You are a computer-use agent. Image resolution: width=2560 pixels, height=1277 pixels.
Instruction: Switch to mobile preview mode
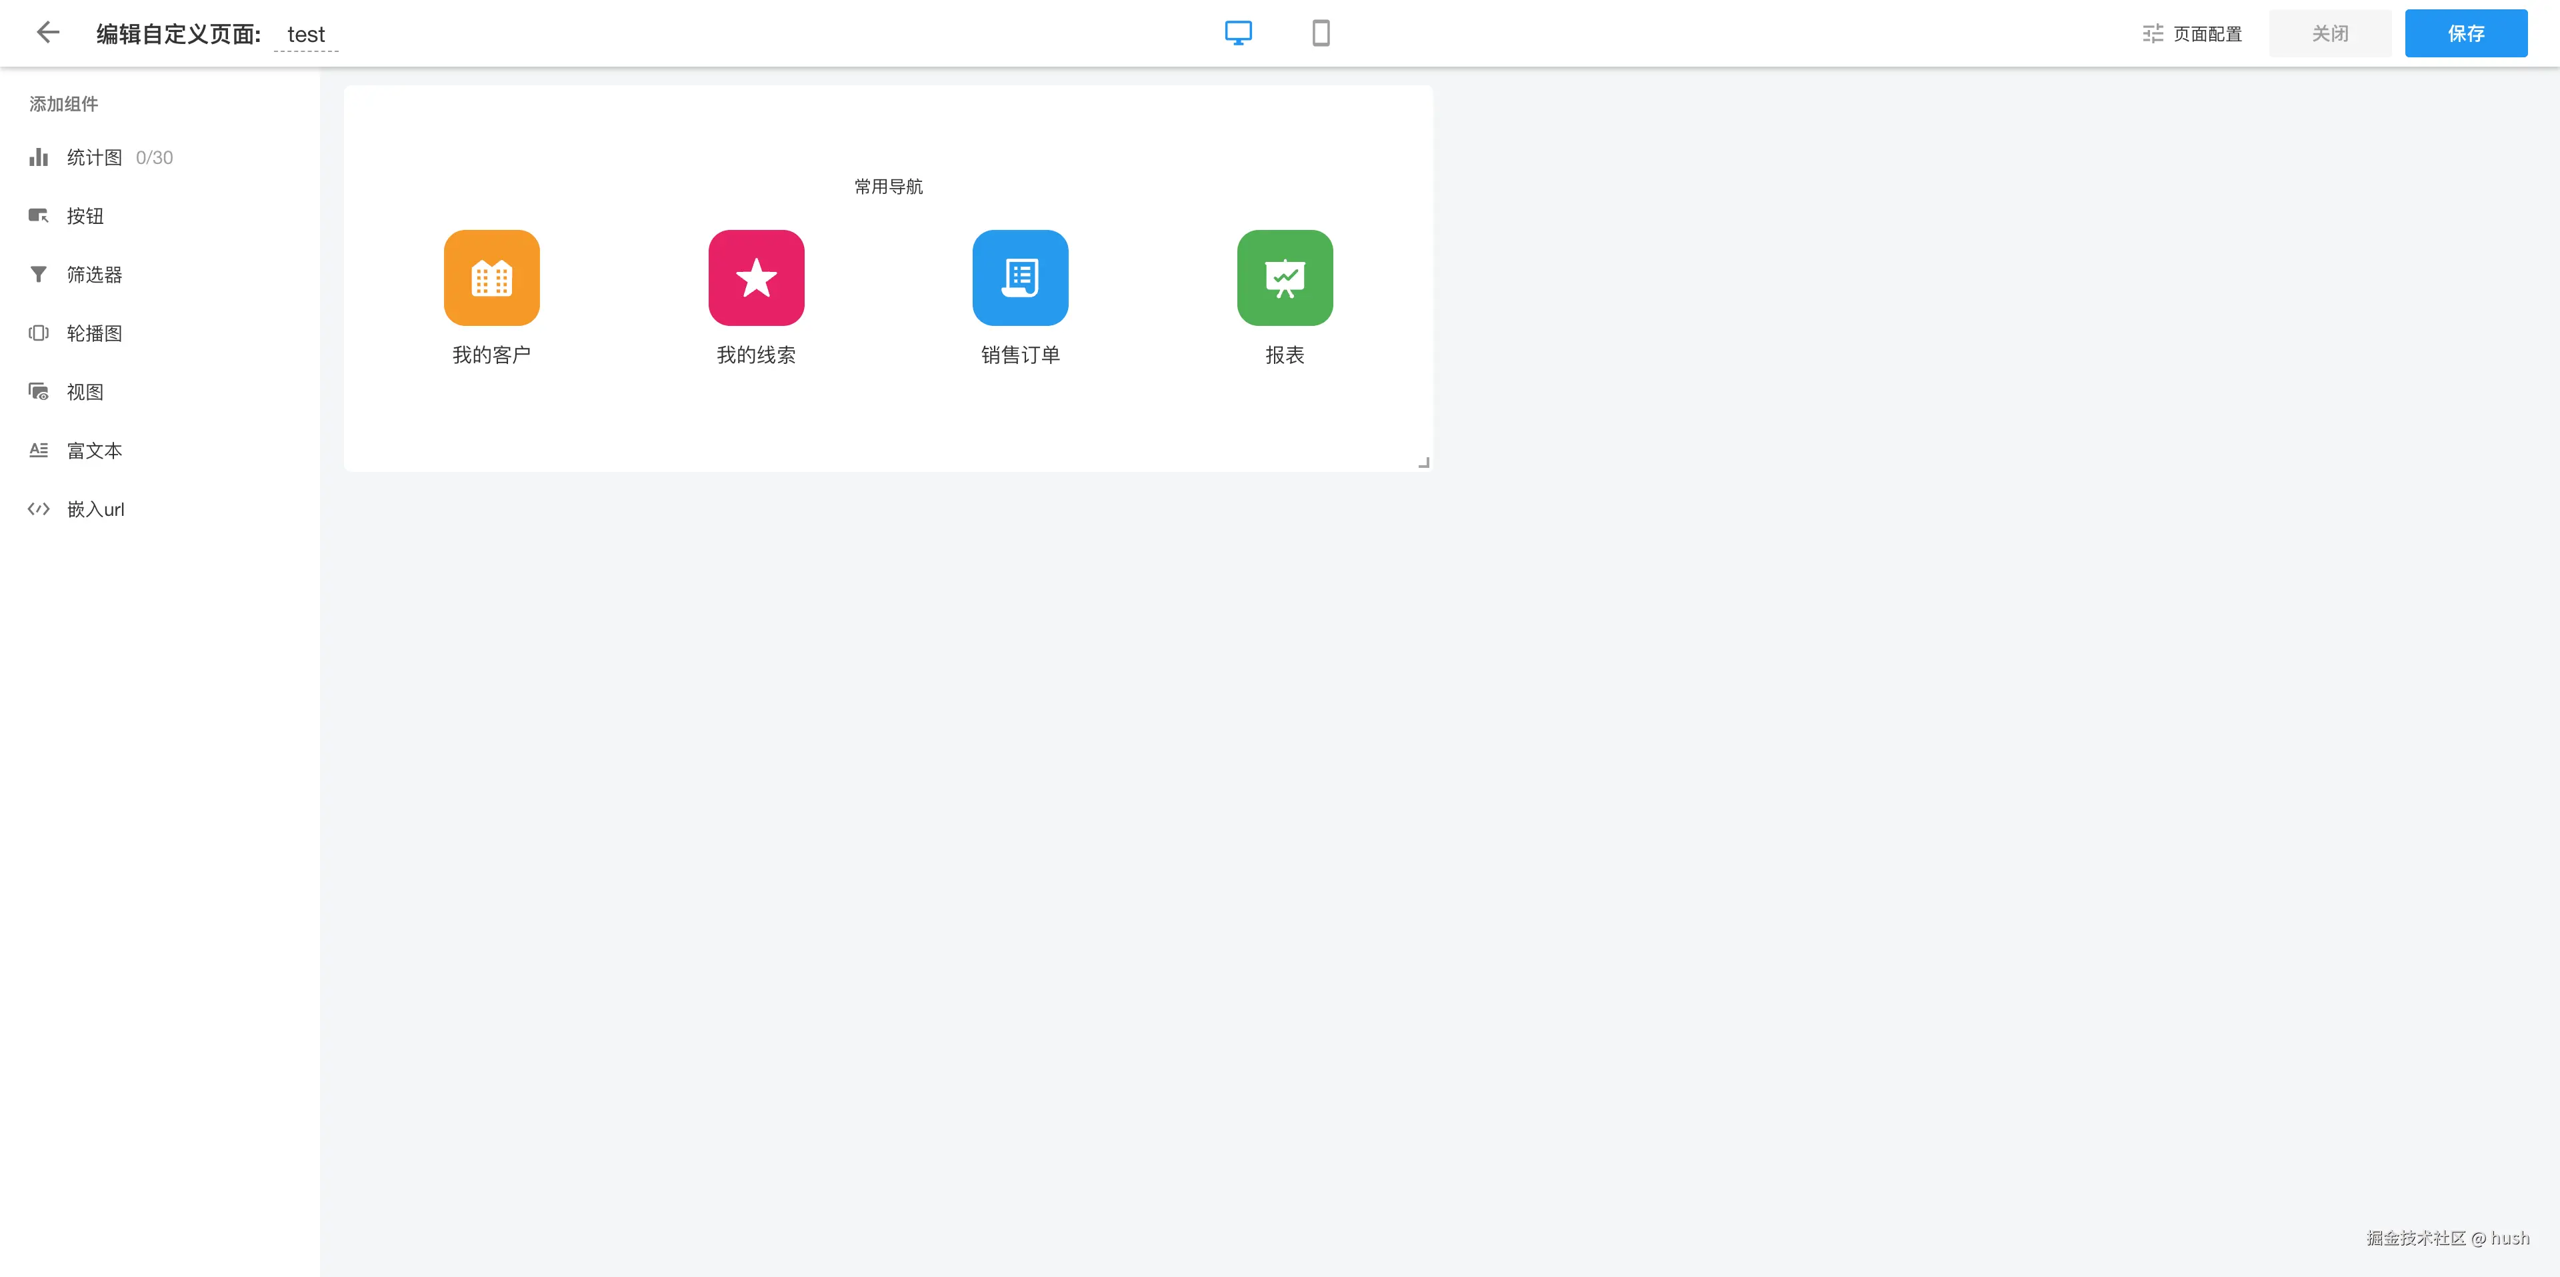pos(1321,33)
